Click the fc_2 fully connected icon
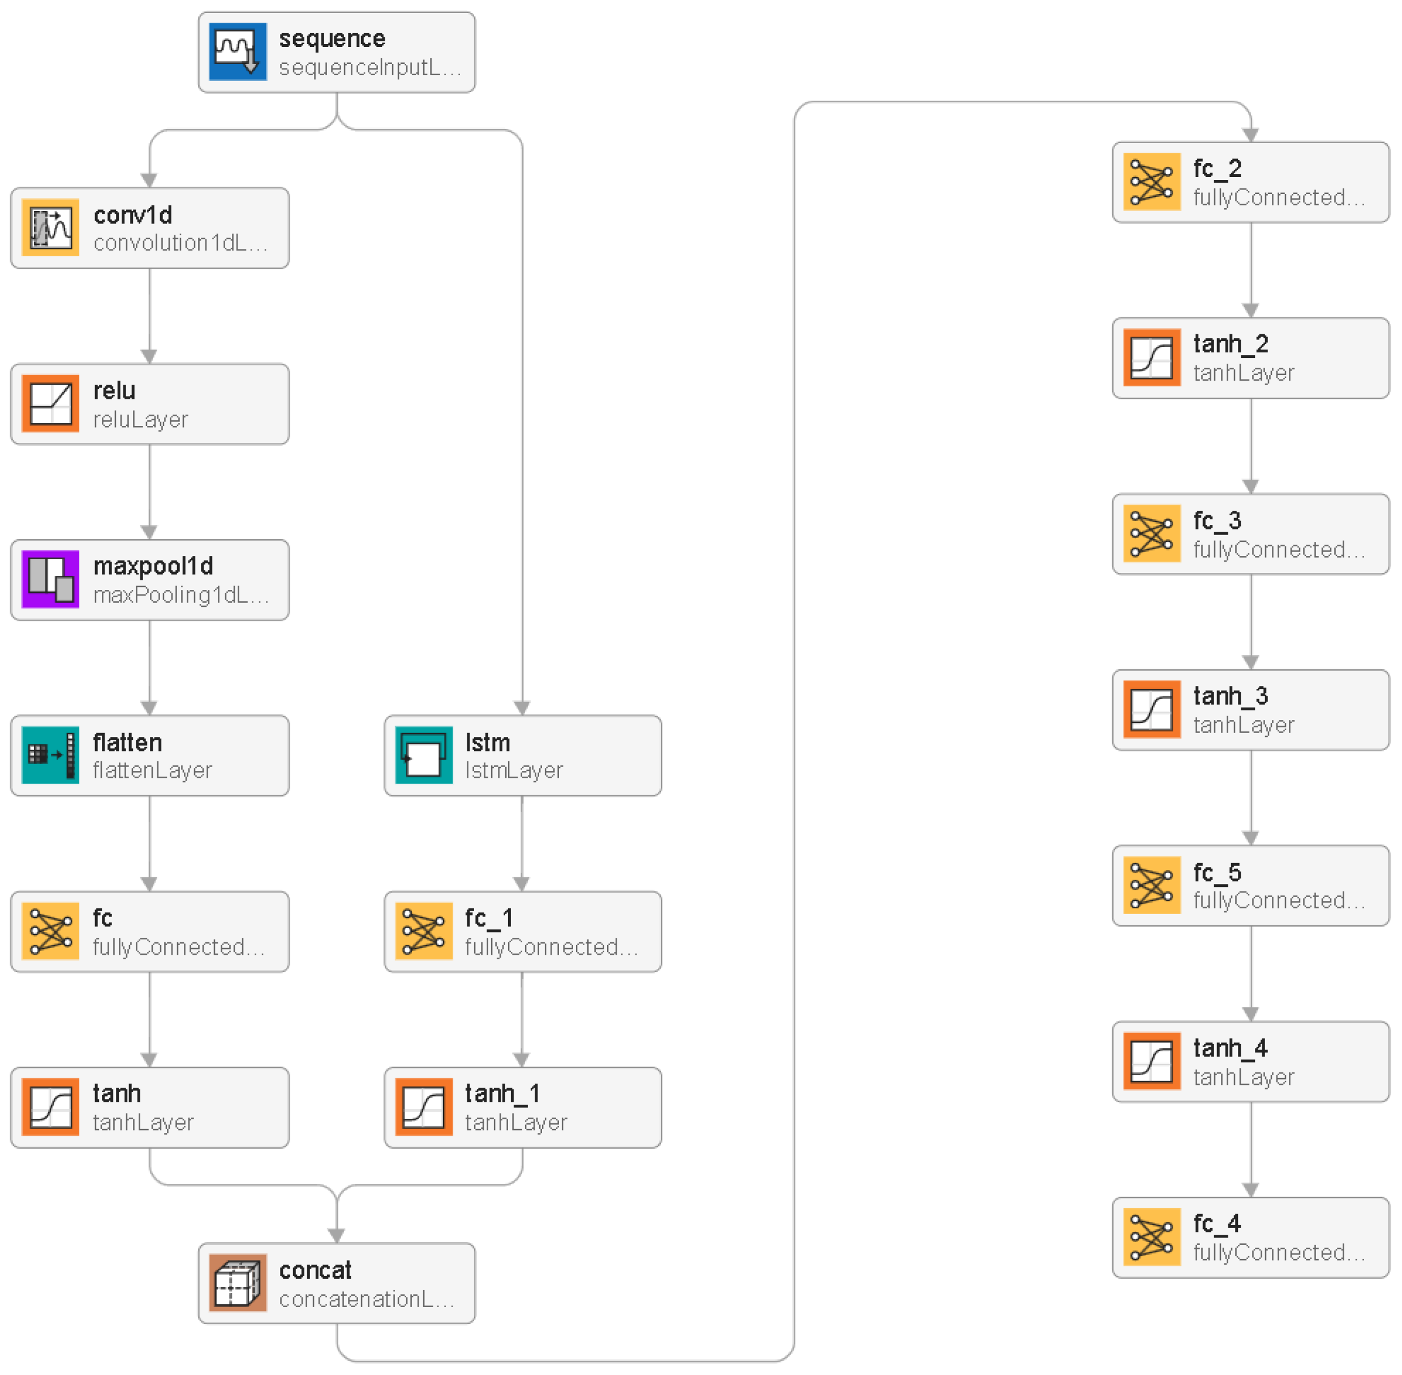Image resolution: width=1402 pixels, height=1375 pixels. point(1151,182)
